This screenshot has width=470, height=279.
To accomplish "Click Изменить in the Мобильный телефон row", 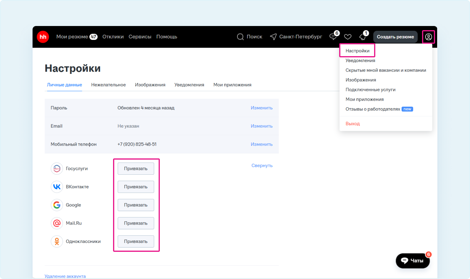I will click(x=262, y=144).
